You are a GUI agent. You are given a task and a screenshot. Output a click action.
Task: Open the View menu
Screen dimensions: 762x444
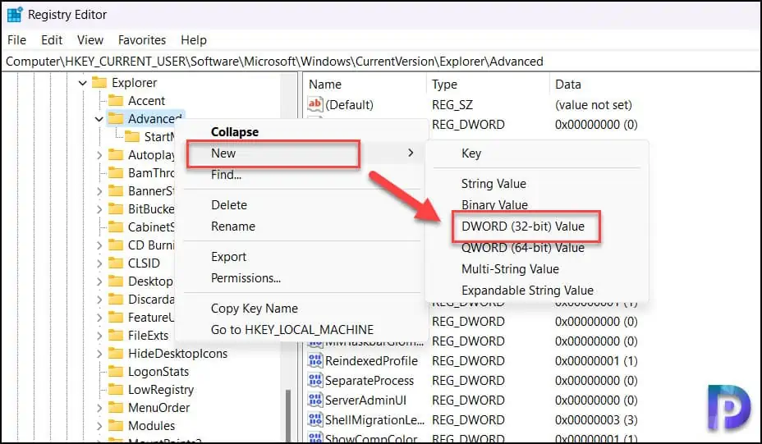[x=90, y=40]
